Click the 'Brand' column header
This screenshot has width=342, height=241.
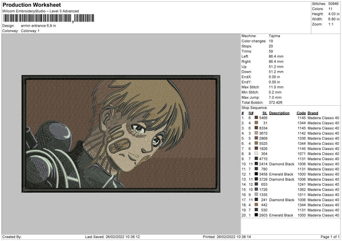click(x=313, y=113)
